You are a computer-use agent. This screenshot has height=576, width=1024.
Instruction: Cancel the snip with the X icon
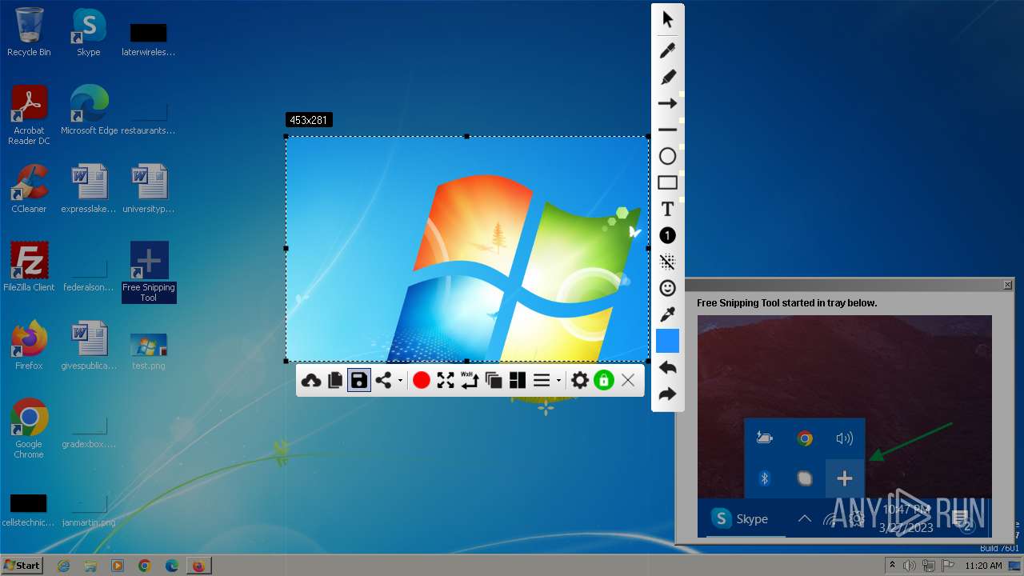click(x=628, y=381)
